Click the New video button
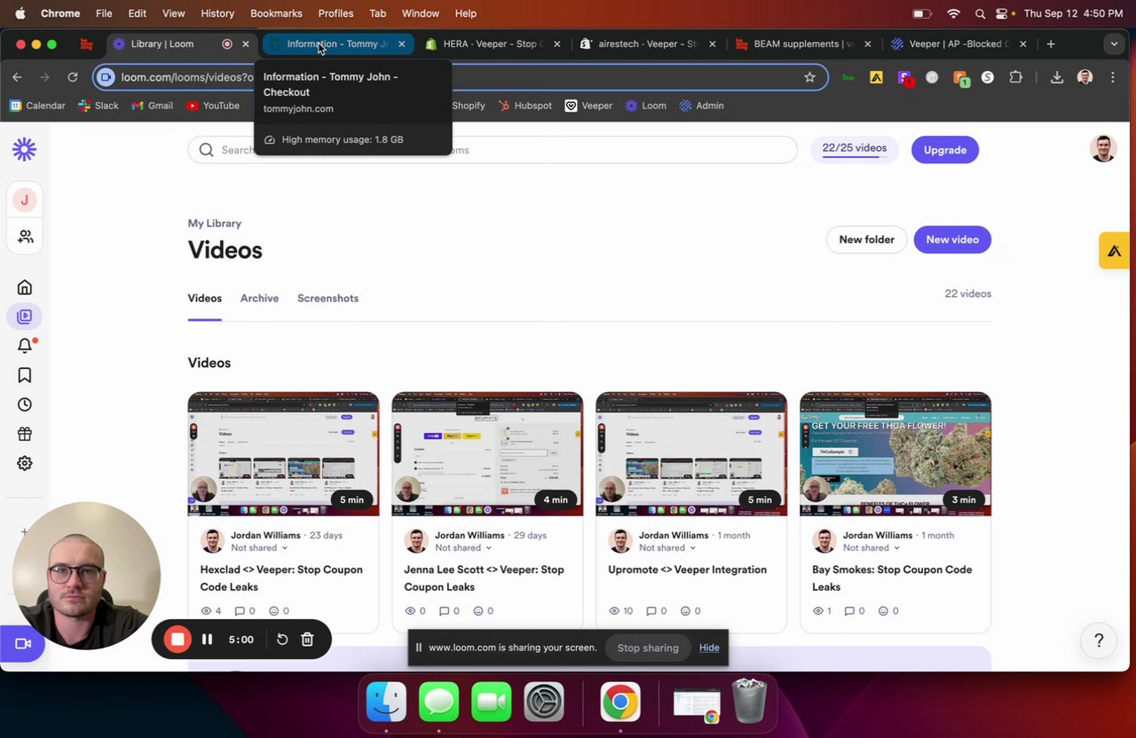The image size is (1136, 738). point(952,239)
